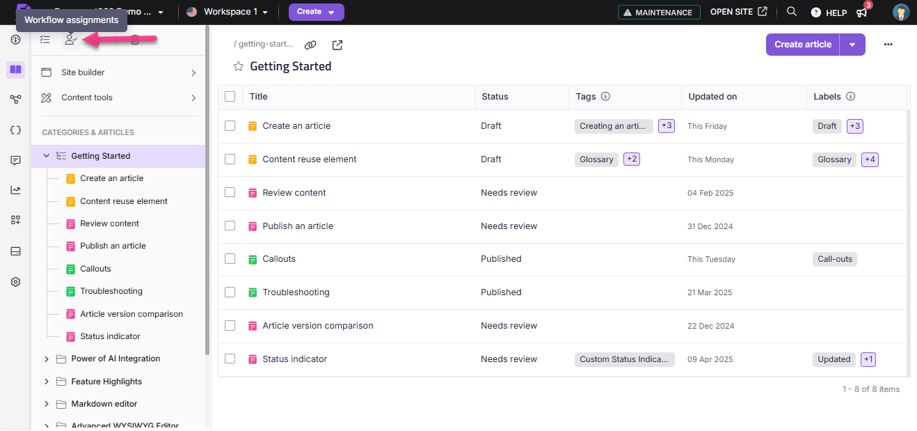Open the feedback chat bubble icon in left rail
Image resolution: width=917 pixels, height=431 pixels.
coord(15,160)
